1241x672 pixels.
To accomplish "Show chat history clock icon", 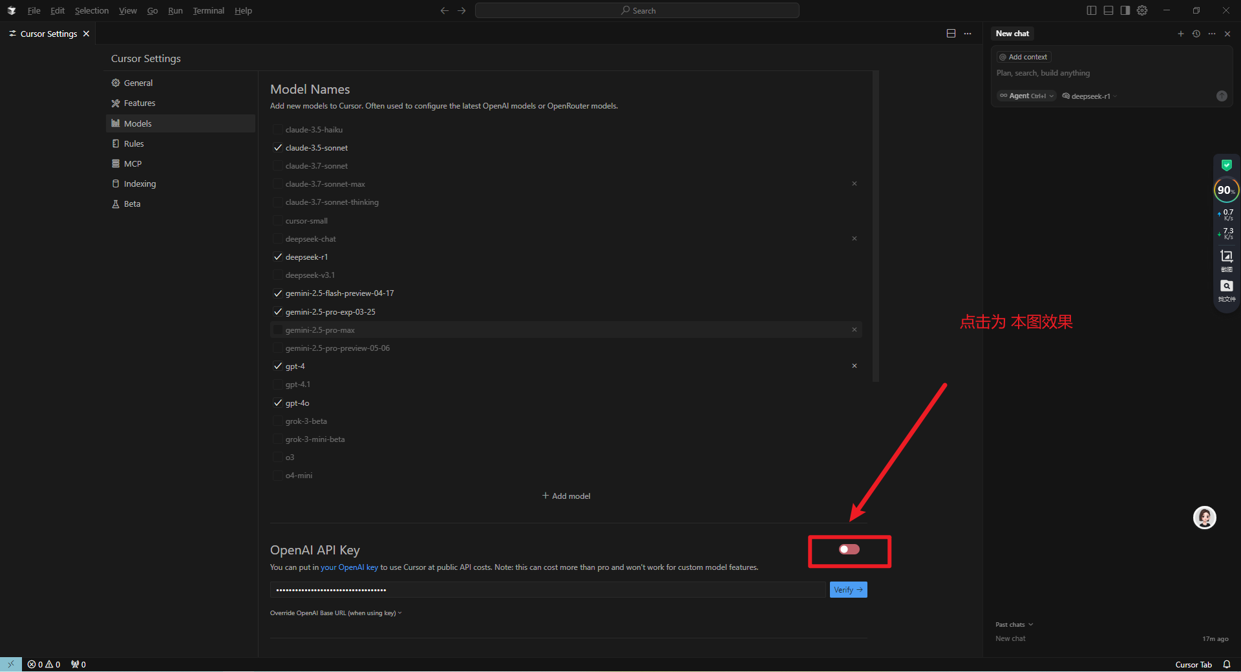I will click(1196, 34).
